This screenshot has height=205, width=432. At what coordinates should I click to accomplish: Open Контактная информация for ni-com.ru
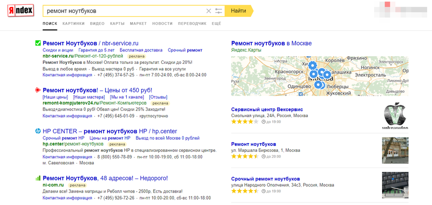pos(67,198)
